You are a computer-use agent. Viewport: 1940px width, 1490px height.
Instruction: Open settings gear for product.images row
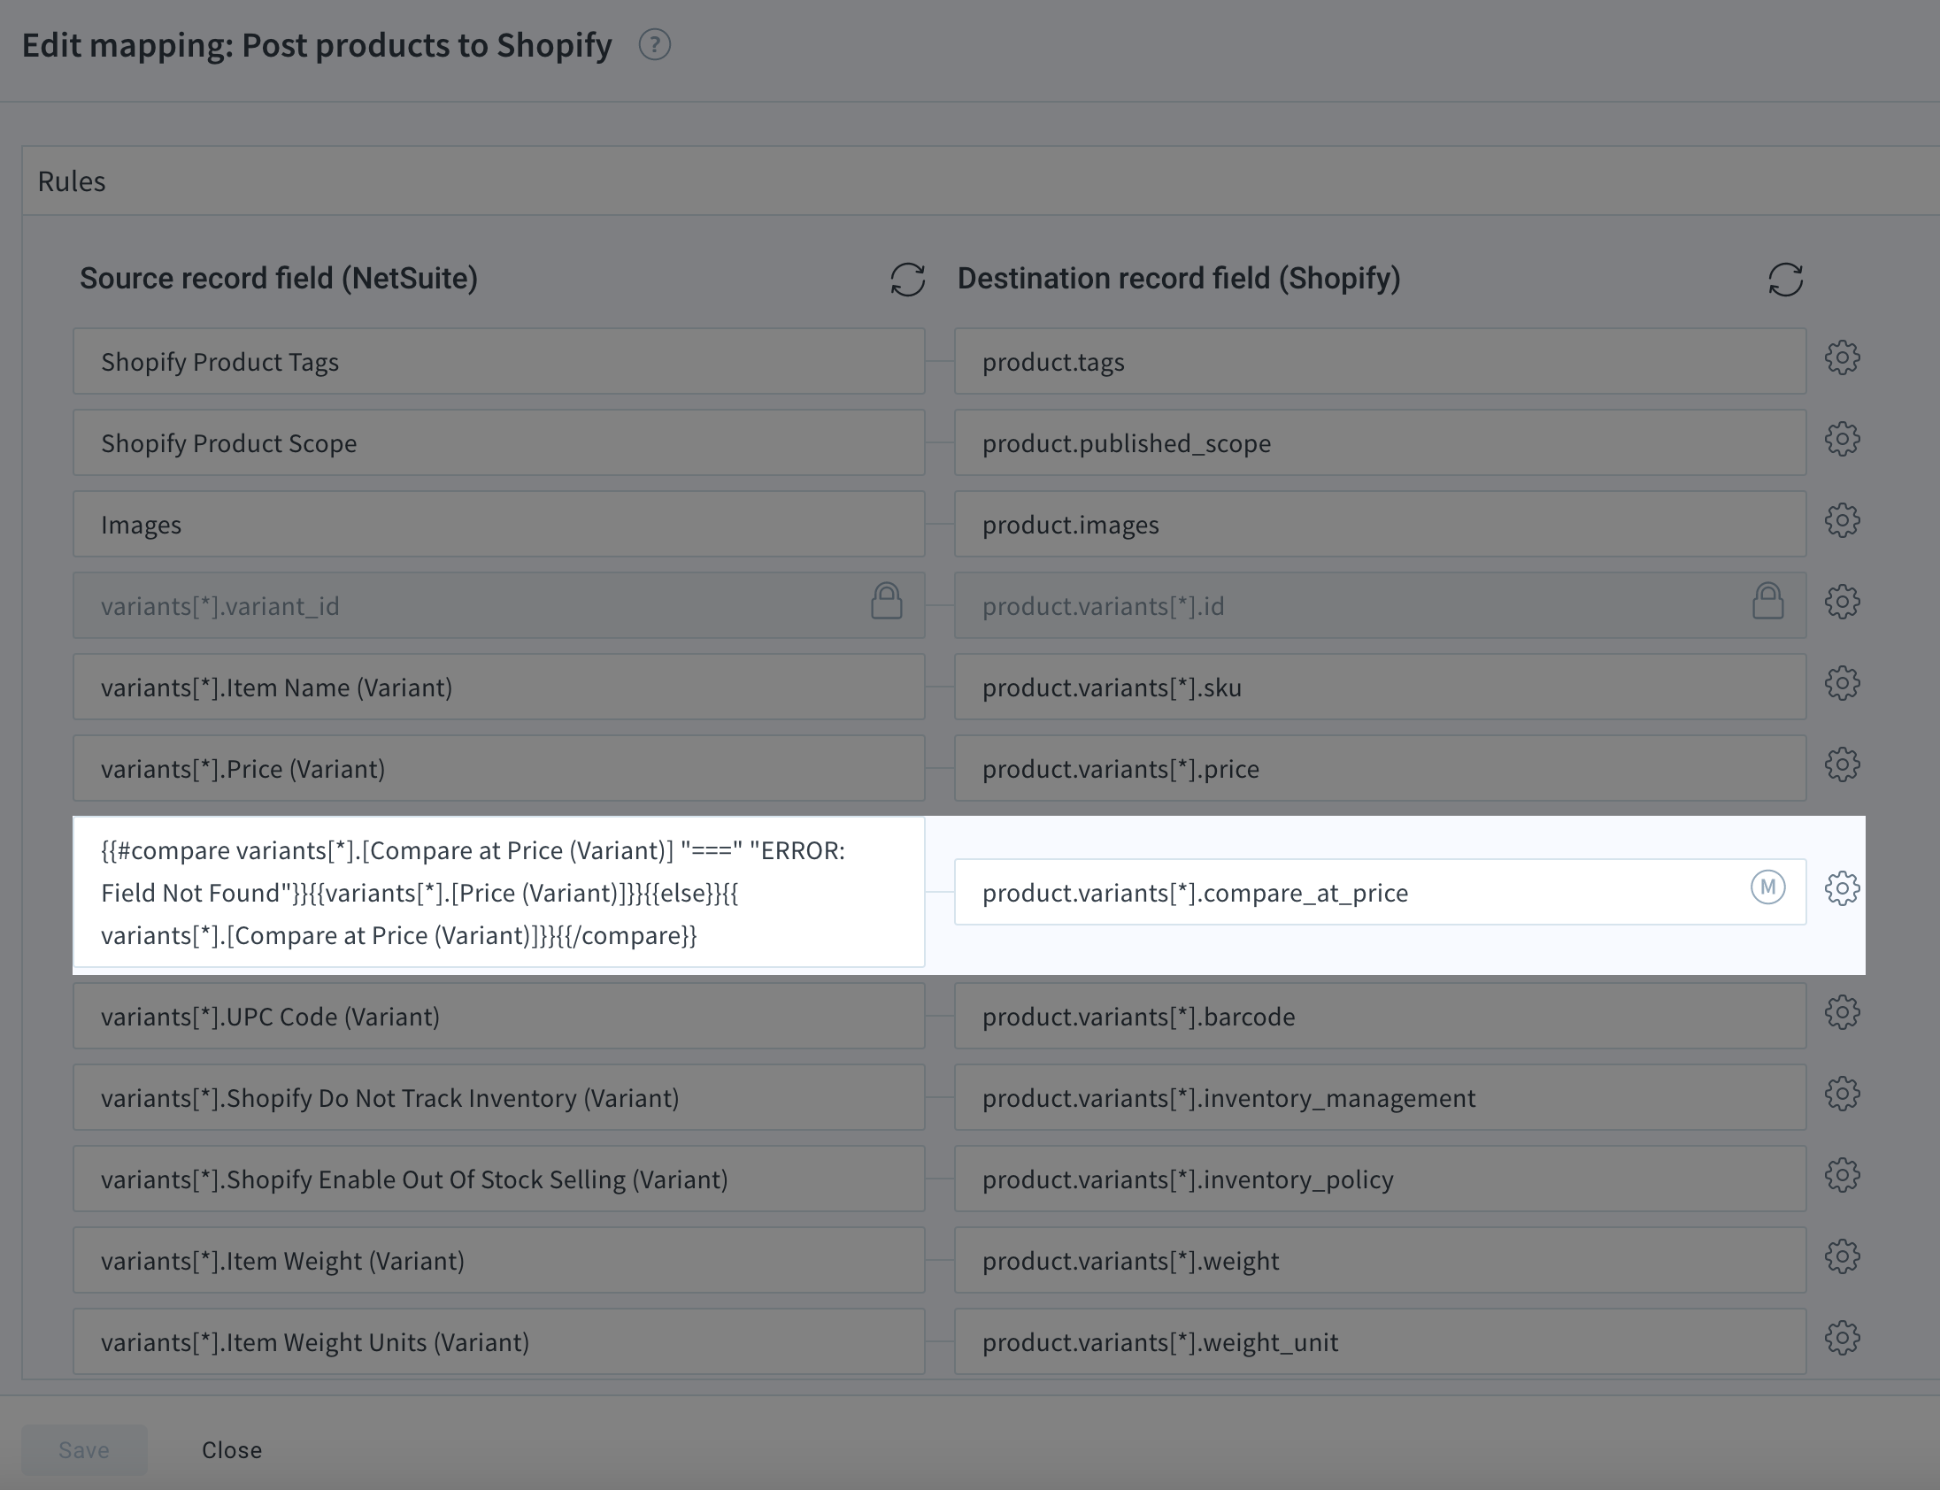tap(1843, 521)
